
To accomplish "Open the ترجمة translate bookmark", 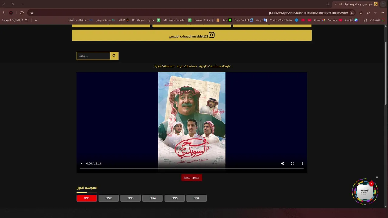I will (262, 20).
